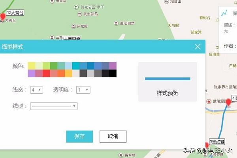
Task: Click the red pin near 武陵源
Action: (x=228, y=103)
